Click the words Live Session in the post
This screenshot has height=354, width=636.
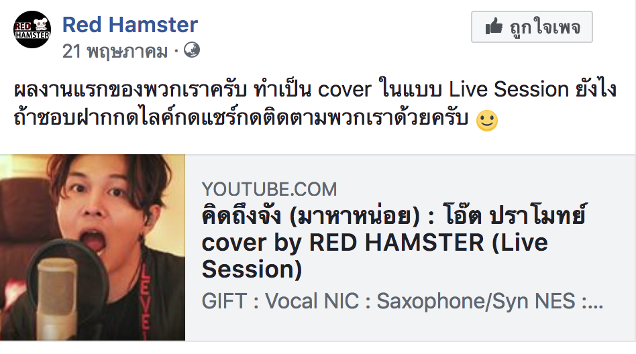click(x=509, y=89)
